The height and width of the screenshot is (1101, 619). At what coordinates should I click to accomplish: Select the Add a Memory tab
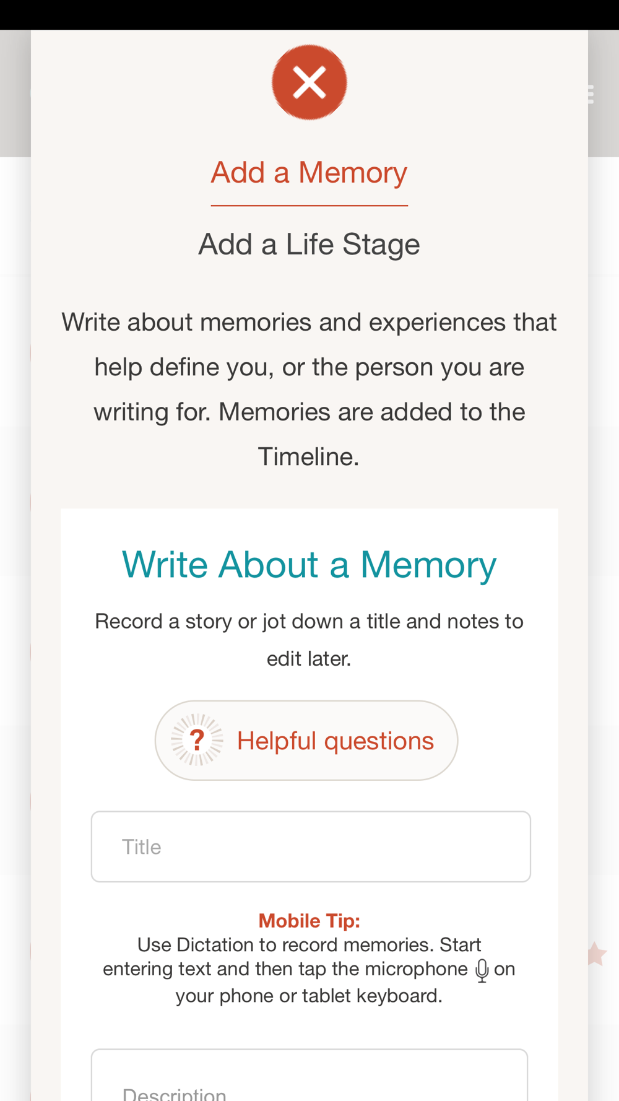[309, 173]
